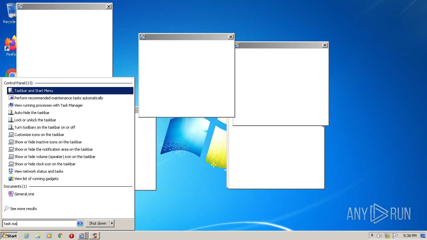Open Windows Explorer from the taskbar
The height and width of the screenshot is (240, 427).
[x=38, y=236]
